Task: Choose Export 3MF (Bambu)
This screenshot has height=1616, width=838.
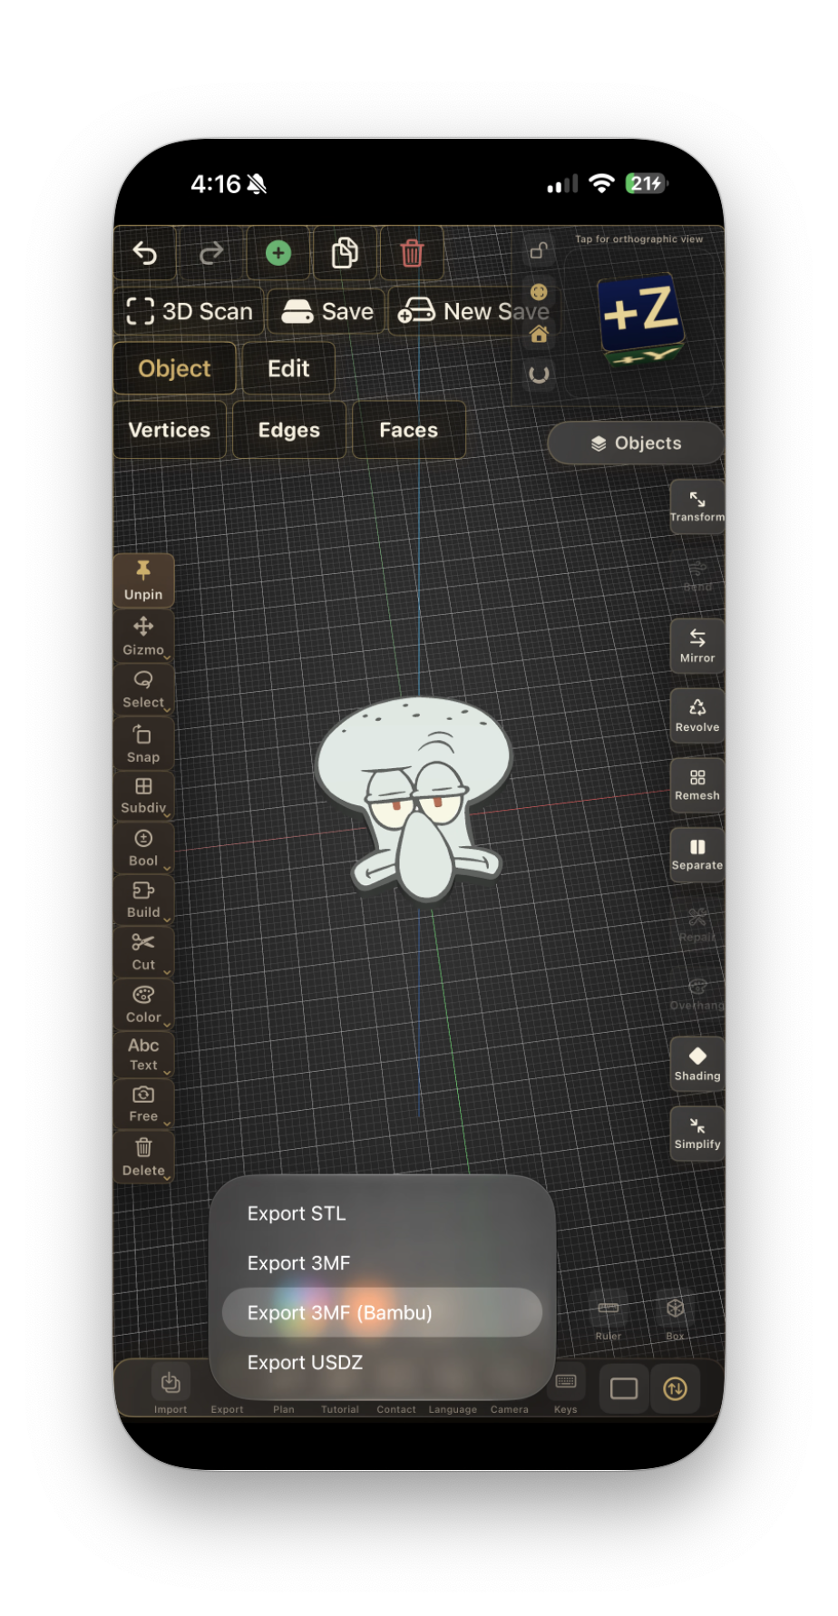Action: click(382, 1312)
